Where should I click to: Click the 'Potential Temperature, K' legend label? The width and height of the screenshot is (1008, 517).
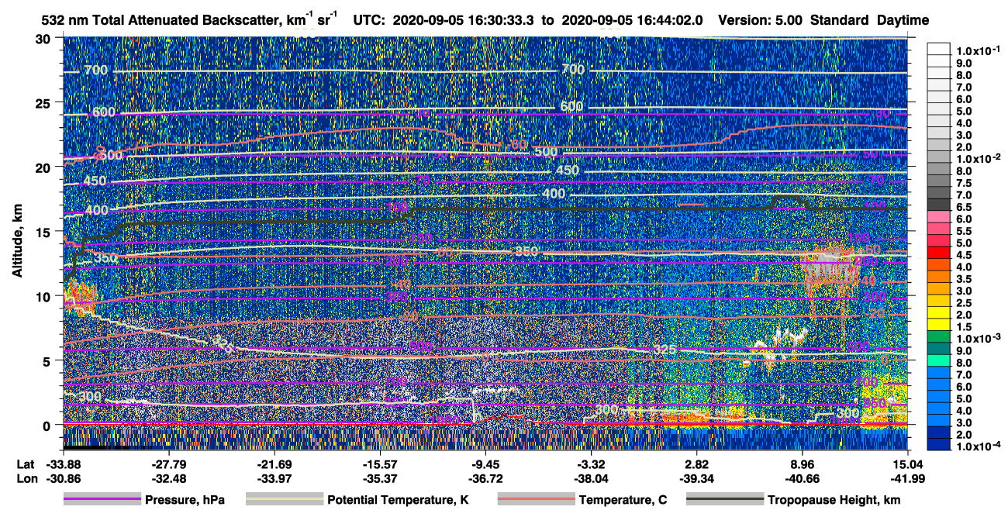399,500
